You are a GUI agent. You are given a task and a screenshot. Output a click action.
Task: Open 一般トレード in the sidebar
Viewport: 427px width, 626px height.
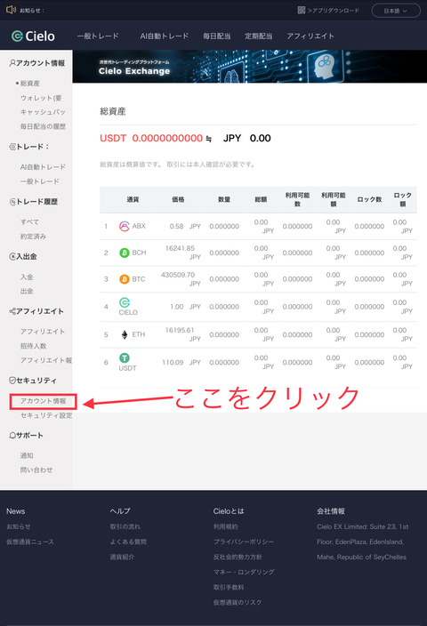39,181
